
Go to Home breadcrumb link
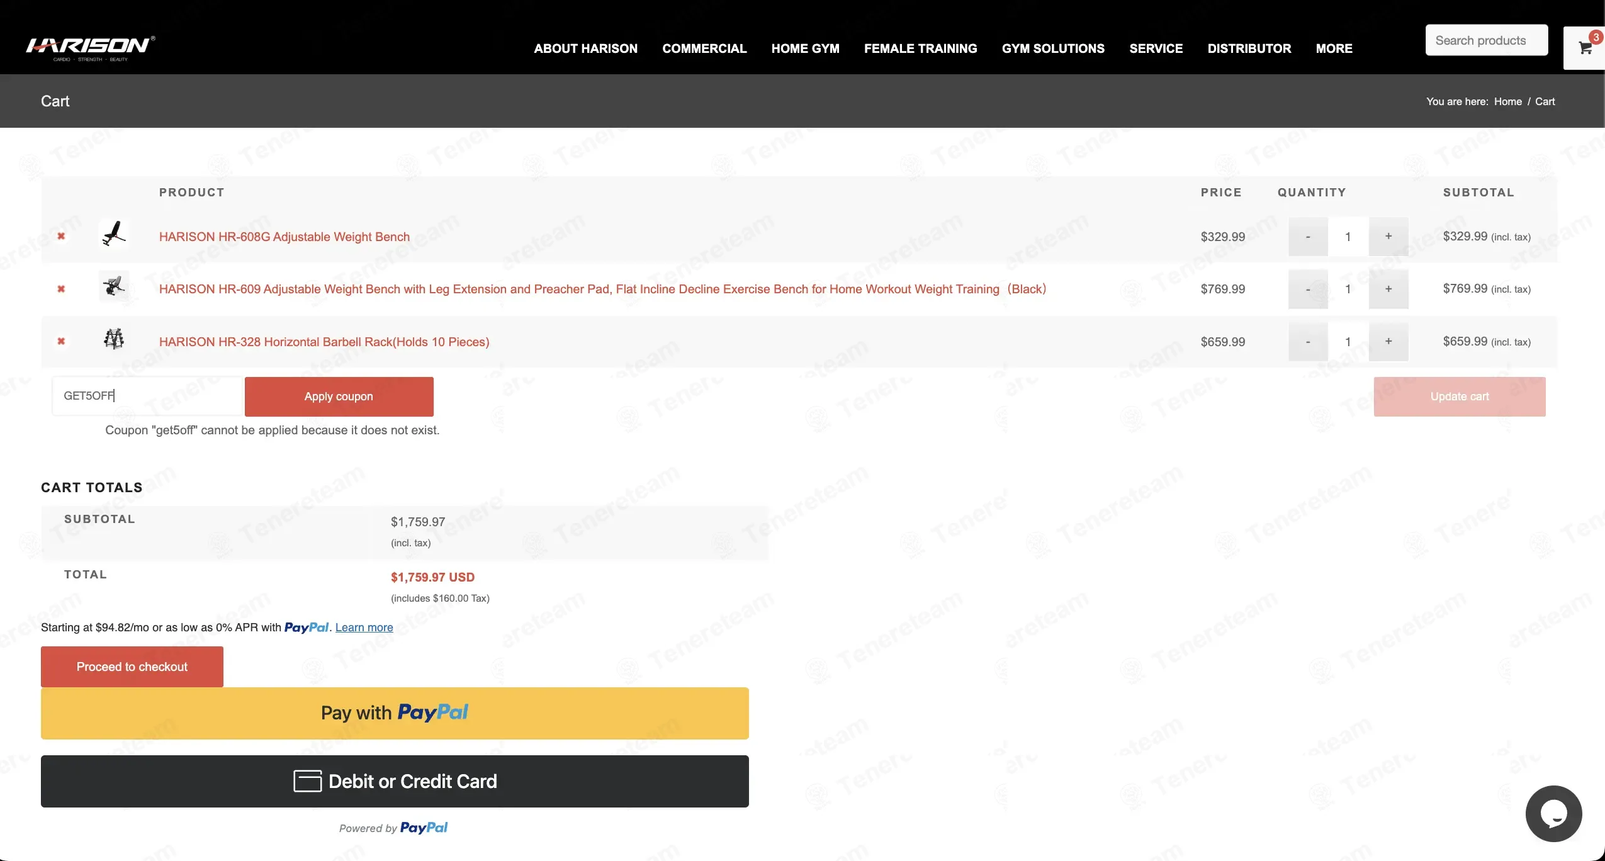(x=1507, y=101)
